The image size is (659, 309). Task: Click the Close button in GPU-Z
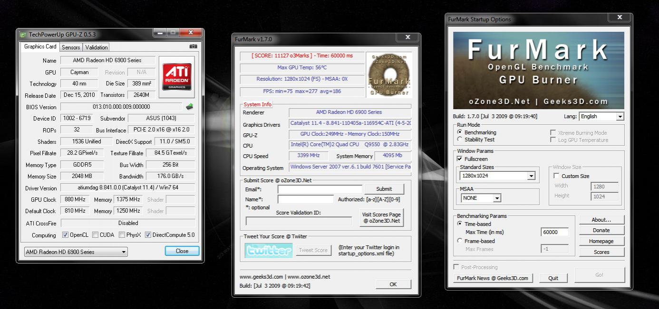tap(182, 251)
